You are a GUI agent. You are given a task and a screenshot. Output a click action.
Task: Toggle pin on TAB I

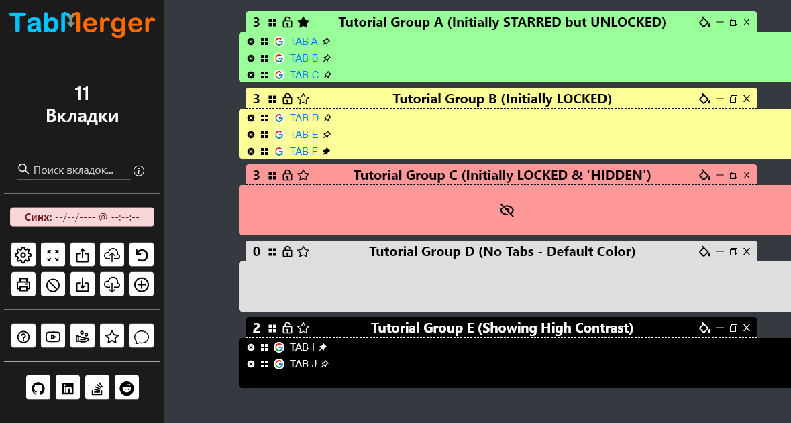point(323,347)
